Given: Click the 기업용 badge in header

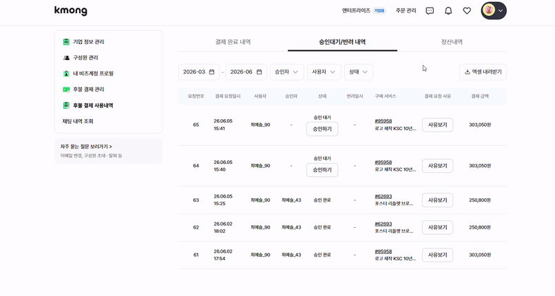Looking at the screenshot, I should 379,10.
